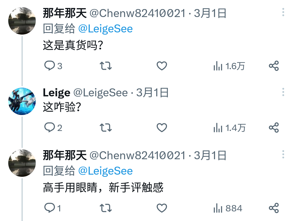The width and height of the screenshot is (297, 221).
Task: Open the @LeigeSee mention in first tweet
Action: (105, 29)
